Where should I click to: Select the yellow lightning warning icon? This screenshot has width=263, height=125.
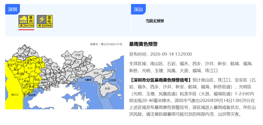(x=45, y=21)
